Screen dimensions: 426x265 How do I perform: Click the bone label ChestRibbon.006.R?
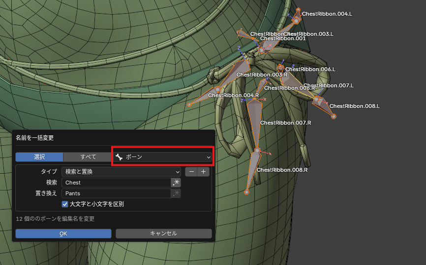[289, 88]
